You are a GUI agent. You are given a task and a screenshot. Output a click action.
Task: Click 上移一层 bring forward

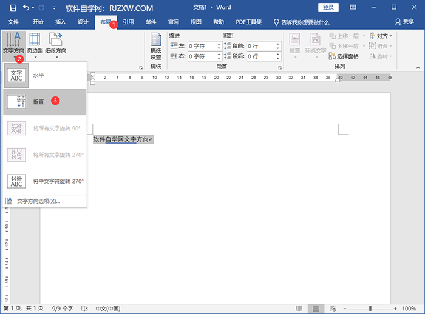coord(344,36)
